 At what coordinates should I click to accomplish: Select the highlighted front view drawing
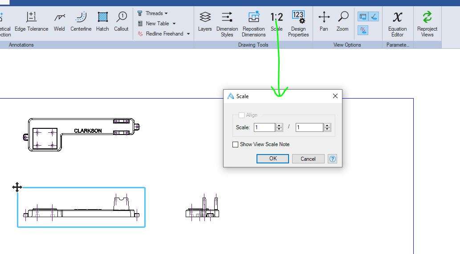81,207
